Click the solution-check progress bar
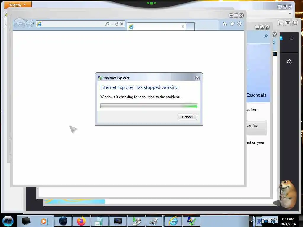303x227 pixels. coord(149,106)
